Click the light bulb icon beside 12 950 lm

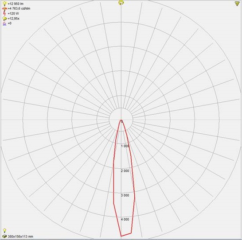pyautogui.click(x=5, y=4)
